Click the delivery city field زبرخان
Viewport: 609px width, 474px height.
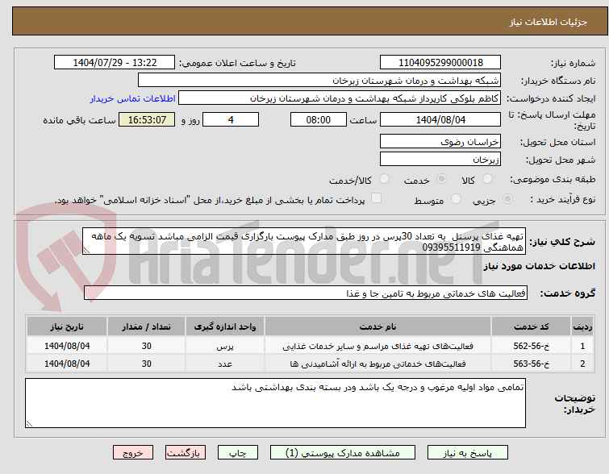[440, 159]
